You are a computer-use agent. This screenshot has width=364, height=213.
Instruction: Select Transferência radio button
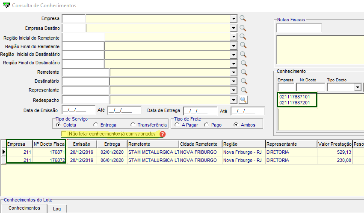coord(133,125)
